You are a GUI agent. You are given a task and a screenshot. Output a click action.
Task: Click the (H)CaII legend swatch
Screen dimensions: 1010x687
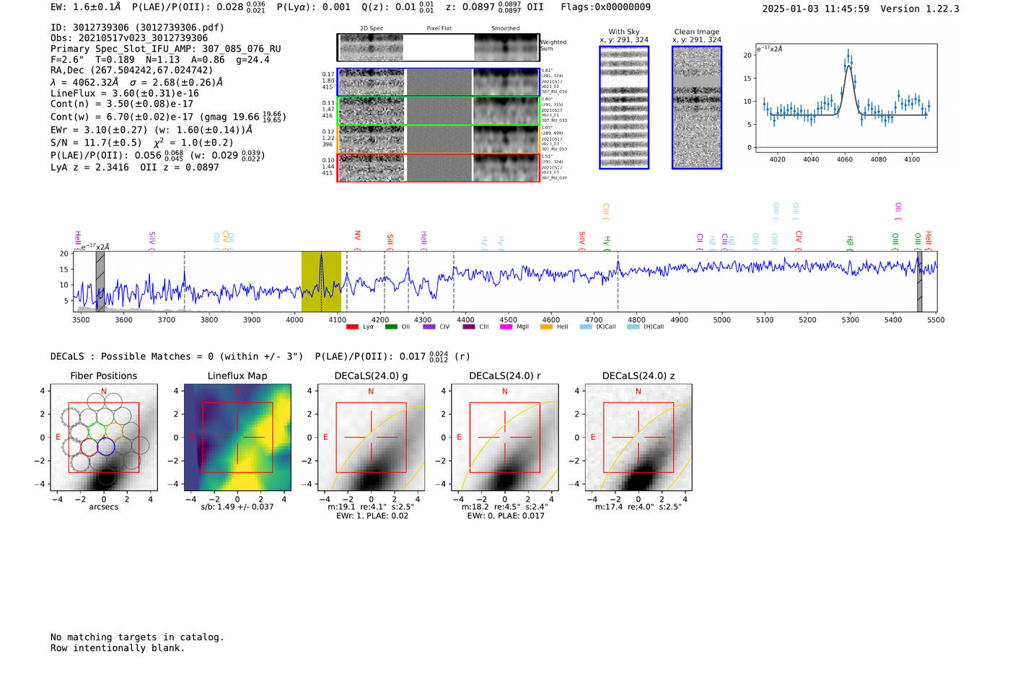[x=633, y=327]
